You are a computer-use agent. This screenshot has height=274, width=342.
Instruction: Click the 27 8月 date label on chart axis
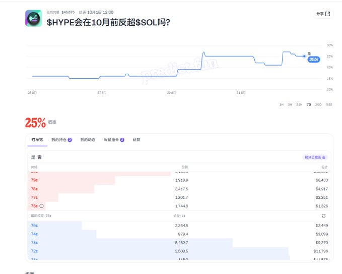(102, 93)
